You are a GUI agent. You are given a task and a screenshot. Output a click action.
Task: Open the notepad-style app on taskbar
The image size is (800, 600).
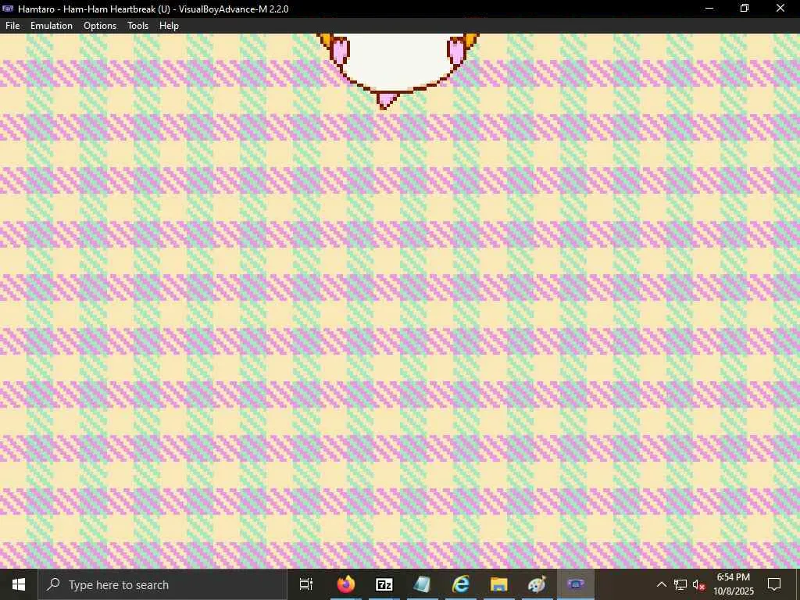423,584
